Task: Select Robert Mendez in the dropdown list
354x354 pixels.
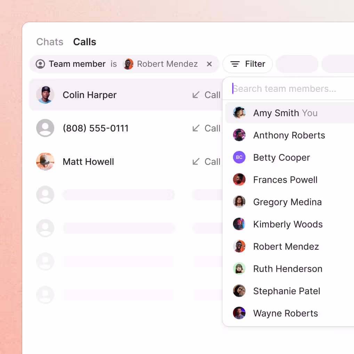Action: 290,246
